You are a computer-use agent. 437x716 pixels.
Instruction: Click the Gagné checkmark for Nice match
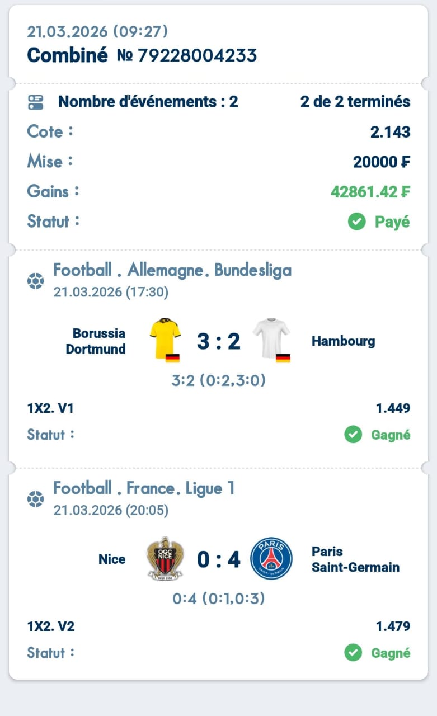pyautogui.click(x=353, y=653)
